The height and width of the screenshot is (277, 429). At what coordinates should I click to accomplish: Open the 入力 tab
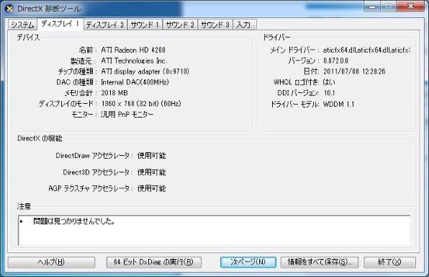244,25
